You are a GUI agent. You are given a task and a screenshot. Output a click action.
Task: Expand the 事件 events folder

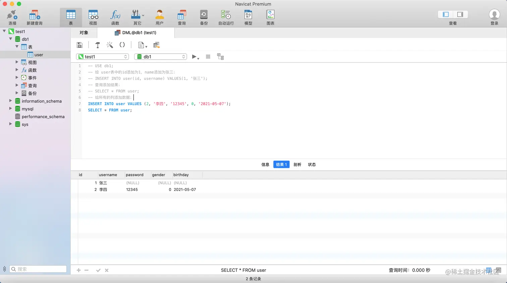17,77
